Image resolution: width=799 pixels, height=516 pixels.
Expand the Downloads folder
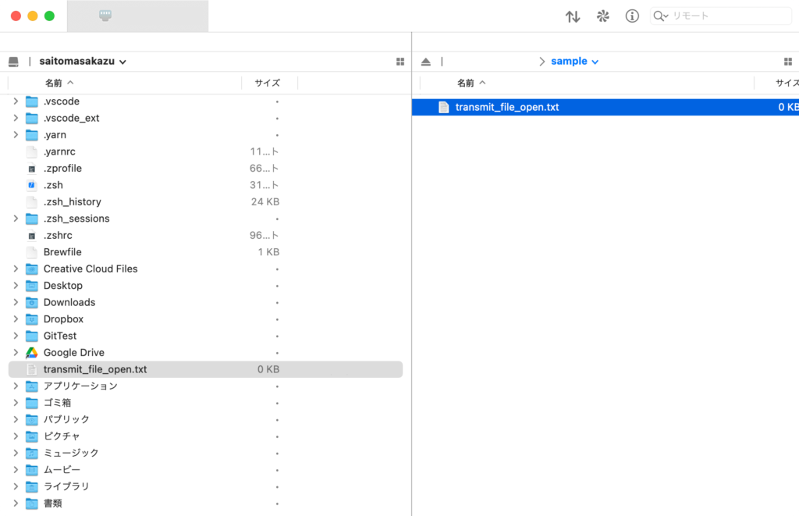15,302
